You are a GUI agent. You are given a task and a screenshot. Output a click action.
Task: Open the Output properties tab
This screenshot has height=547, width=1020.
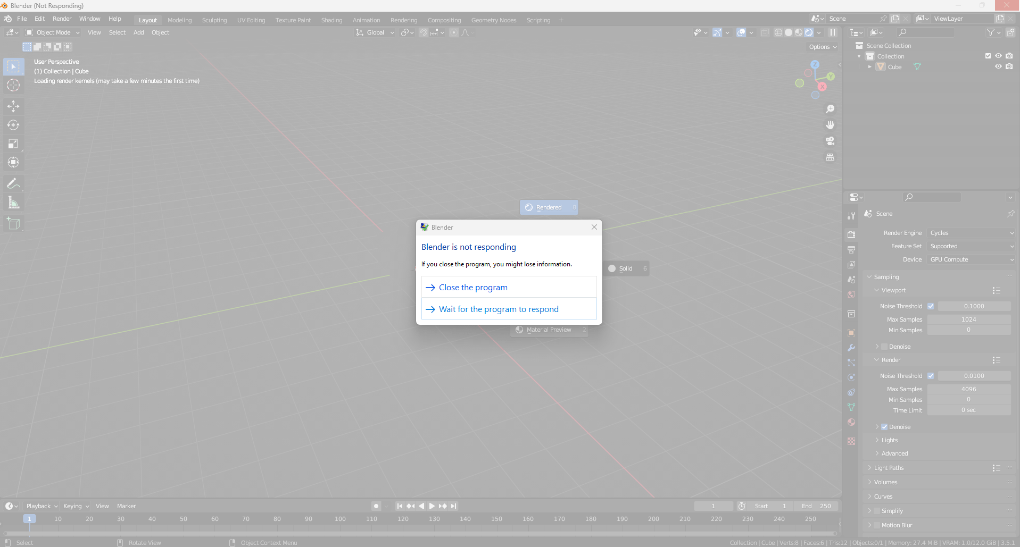coord(851,249)
